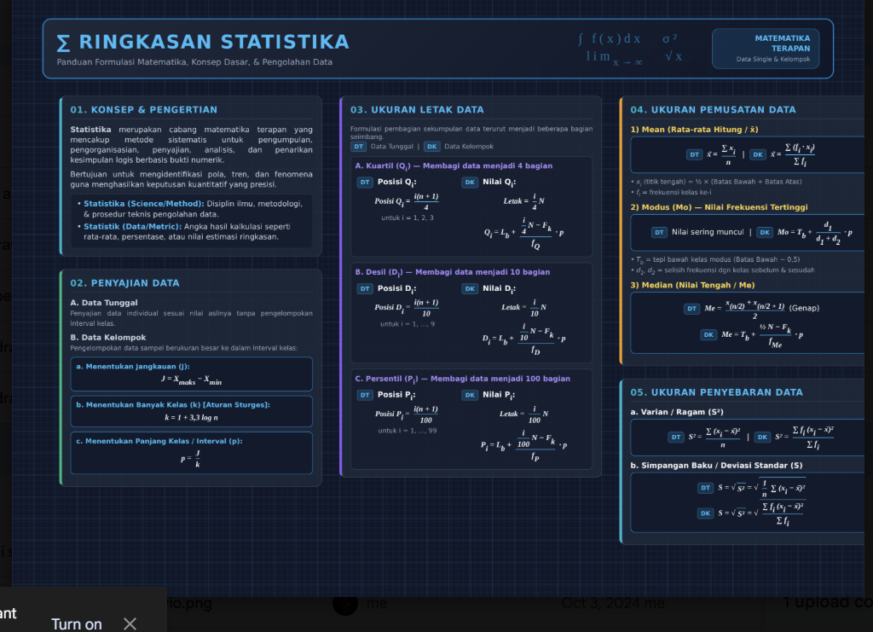Click the DK badge before the Mo formula
This screenshot has height=632, width=873.
[765, 232]
